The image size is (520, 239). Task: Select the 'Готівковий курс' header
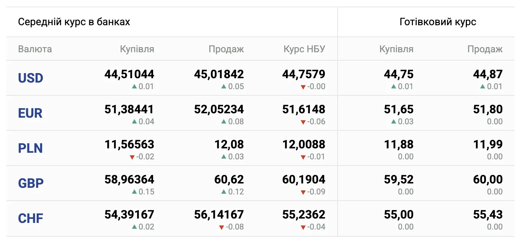438,22
